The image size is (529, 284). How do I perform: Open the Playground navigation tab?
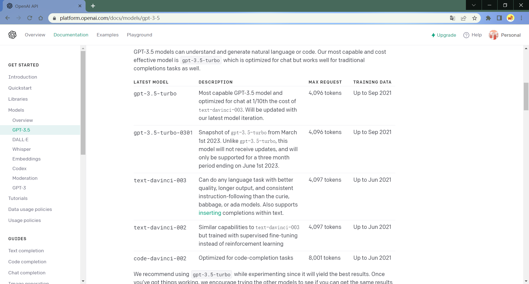click(x=139, y=35)
